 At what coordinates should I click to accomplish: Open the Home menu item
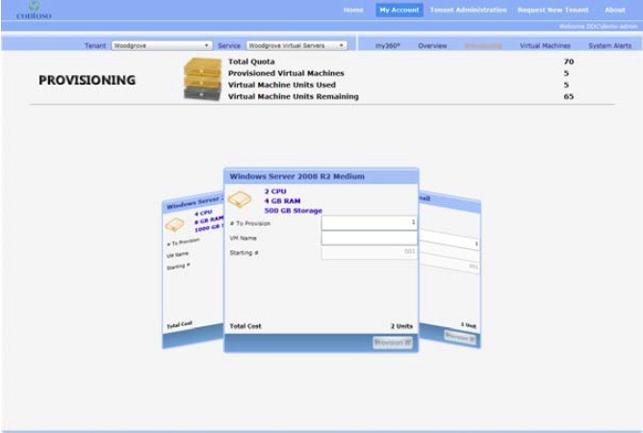point(353,10)
